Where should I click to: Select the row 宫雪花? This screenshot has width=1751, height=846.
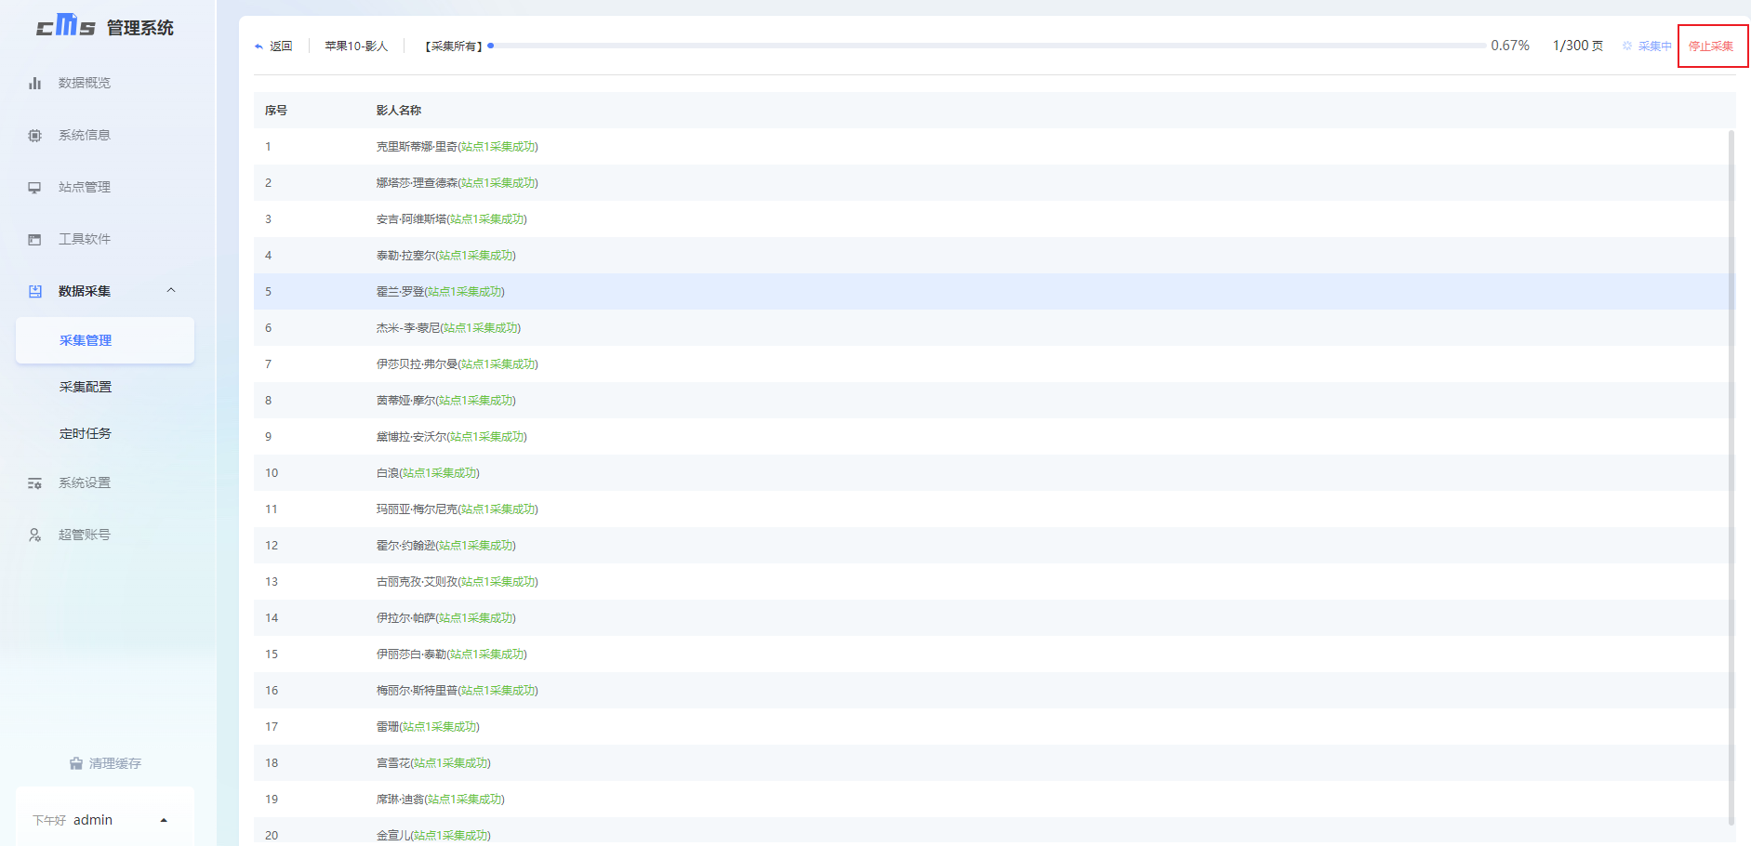point(994,762)
